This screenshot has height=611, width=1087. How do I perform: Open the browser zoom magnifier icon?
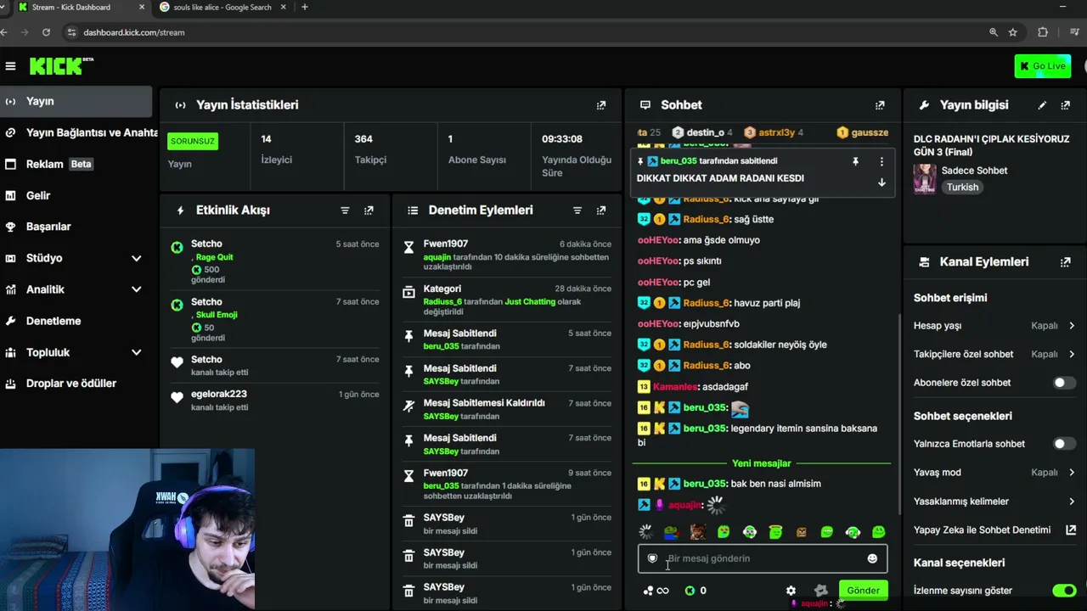(993, 32)
